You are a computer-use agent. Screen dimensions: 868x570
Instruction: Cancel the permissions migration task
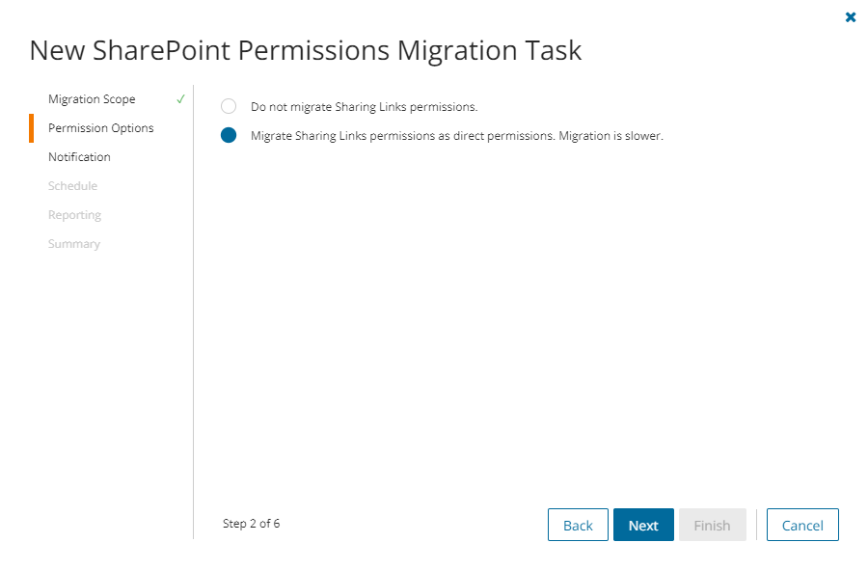coord(802,525)
